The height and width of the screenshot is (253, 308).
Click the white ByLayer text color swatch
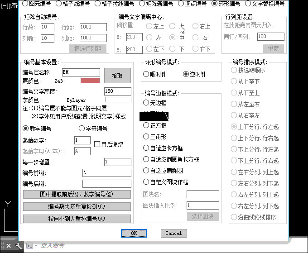click(118, 100)
